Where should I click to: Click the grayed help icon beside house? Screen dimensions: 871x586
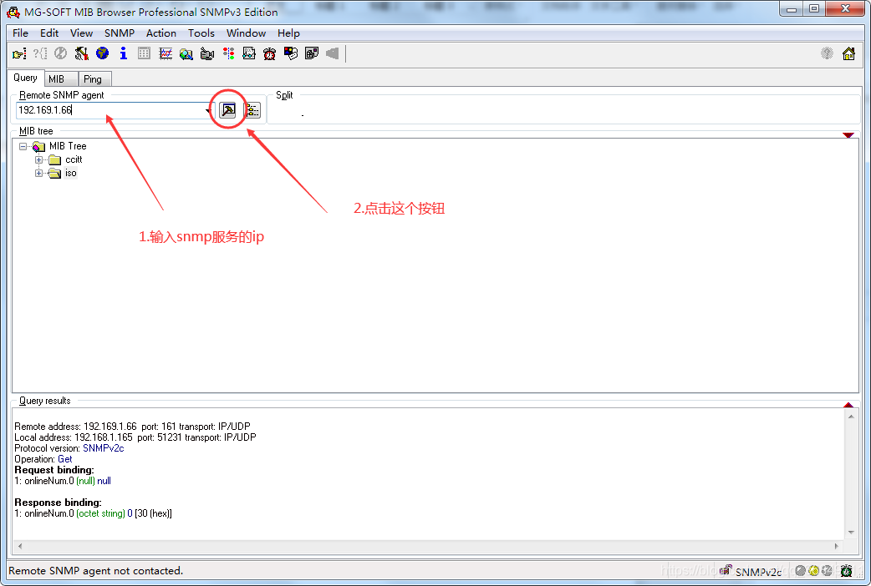pos(828,53)
